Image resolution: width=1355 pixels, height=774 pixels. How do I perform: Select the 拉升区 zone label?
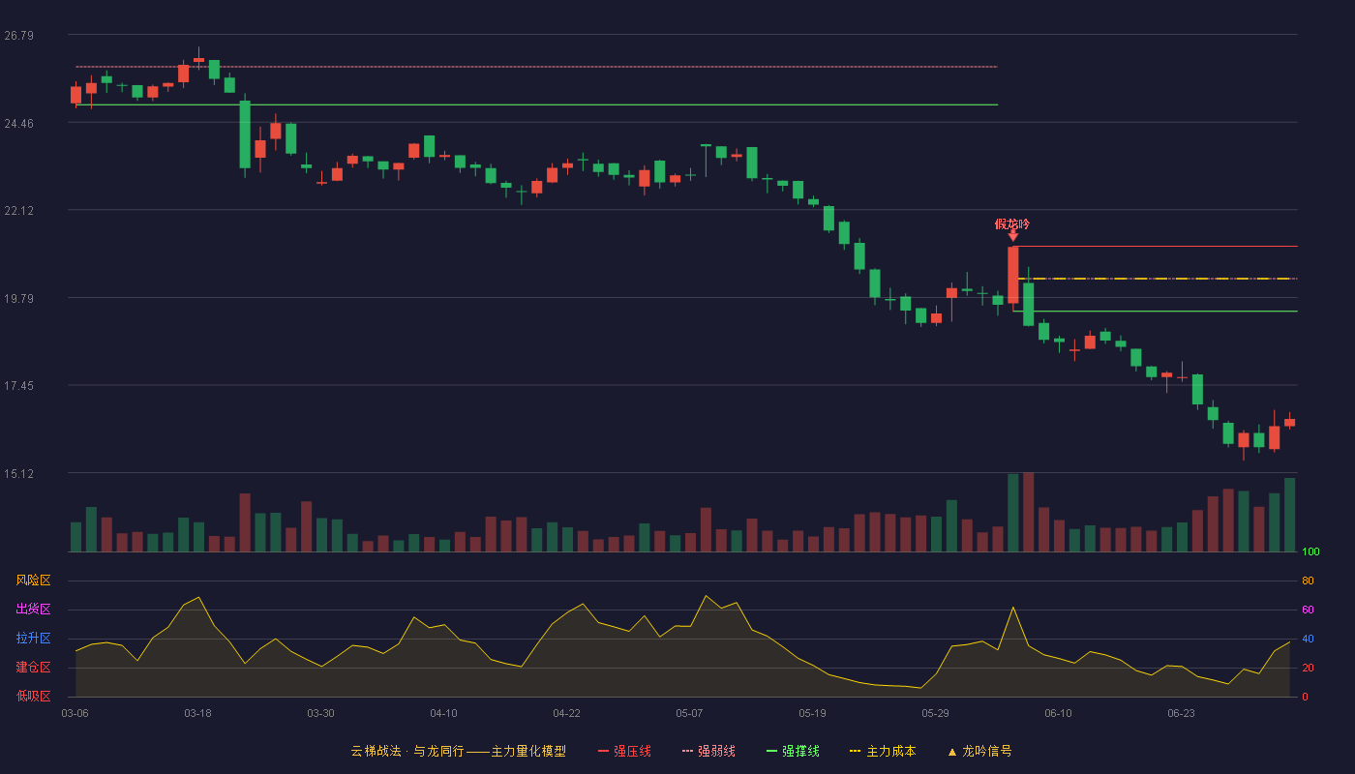tap(33, 639)
